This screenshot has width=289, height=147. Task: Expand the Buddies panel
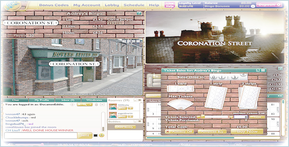click(x=140, y=121)
